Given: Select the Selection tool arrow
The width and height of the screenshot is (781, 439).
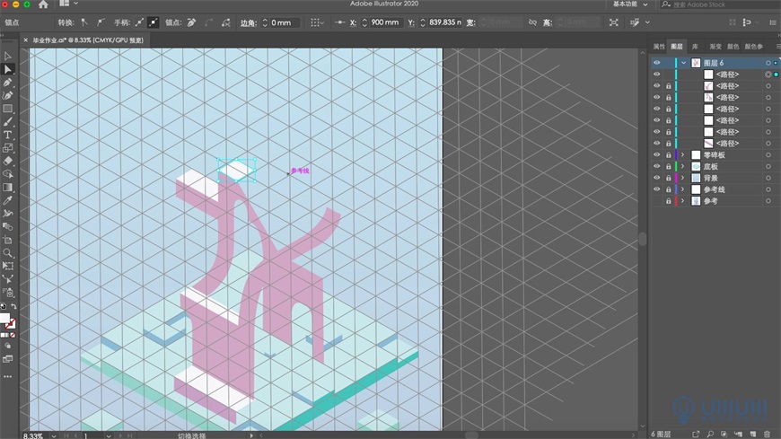Looking at the screenshot, I should point(7,56).
